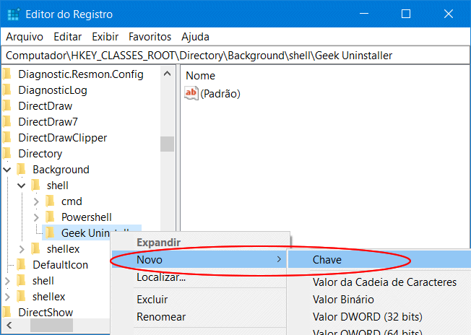
Task: Select the DirectDrawClipper tree item
Action: (62, 137)
